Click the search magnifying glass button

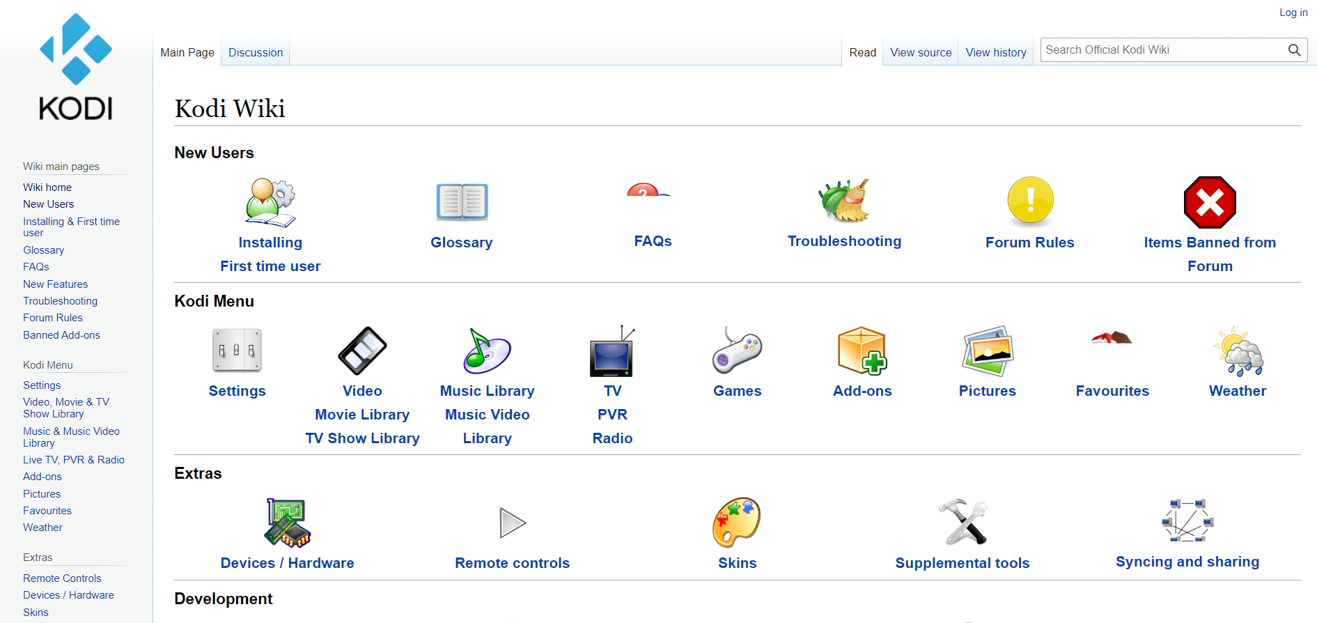pyautogui.click(x=1295, y=50)
